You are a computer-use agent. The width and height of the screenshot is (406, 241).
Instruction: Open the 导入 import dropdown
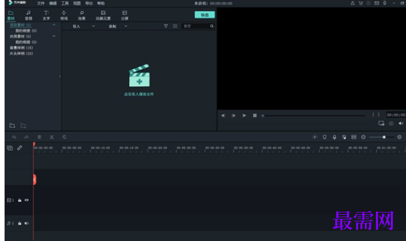84,26
